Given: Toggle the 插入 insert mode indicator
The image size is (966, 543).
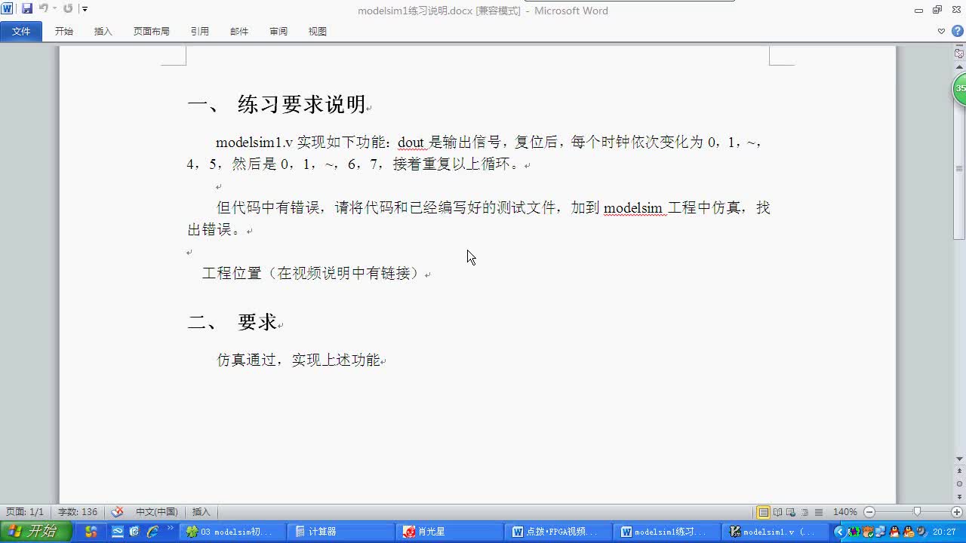Looking at the screenshot, I should [x=202, y=512].
